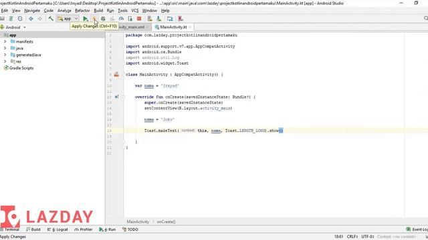Click the last toolbar icon with red mark

coord(181,19)
